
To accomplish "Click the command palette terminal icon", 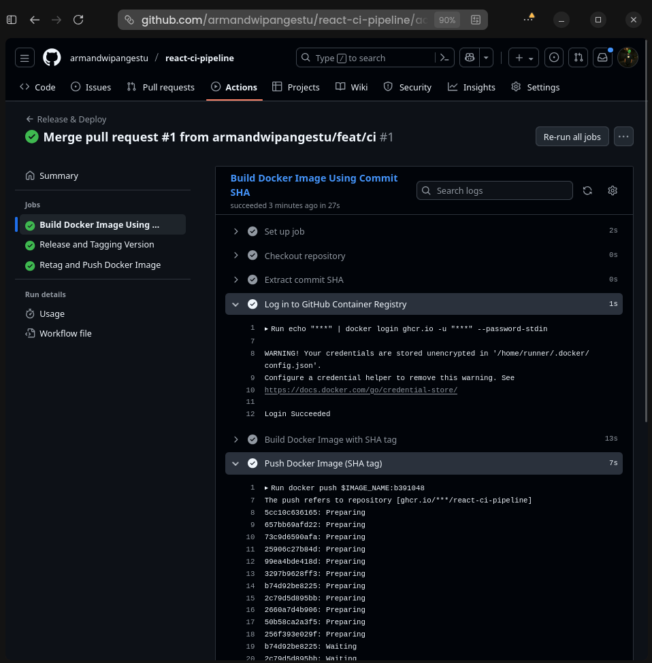I will [444, 58].
